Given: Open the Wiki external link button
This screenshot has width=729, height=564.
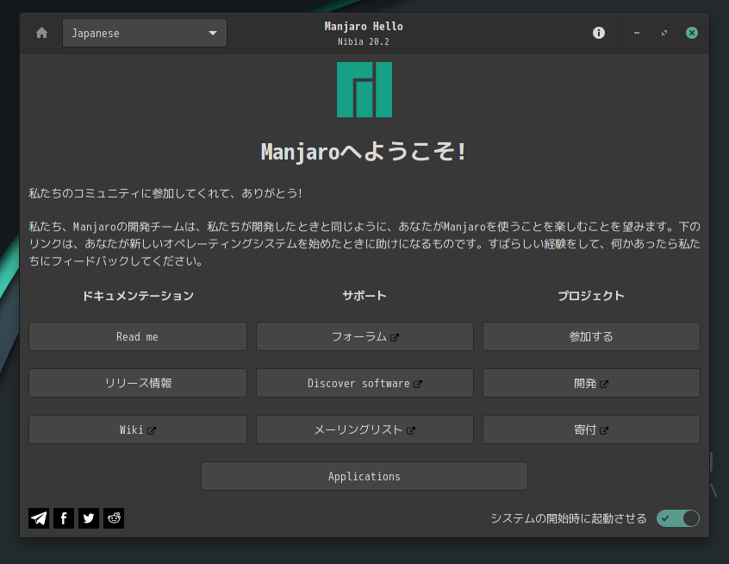Looking at the screenshot, I should (x=138, y=429).
